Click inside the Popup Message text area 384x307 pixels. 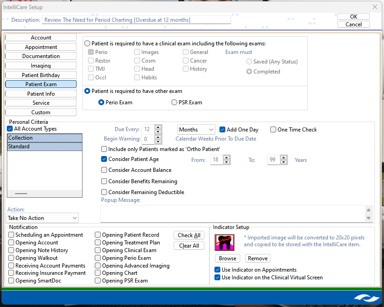pyautogui.click(x=233, y=214)
